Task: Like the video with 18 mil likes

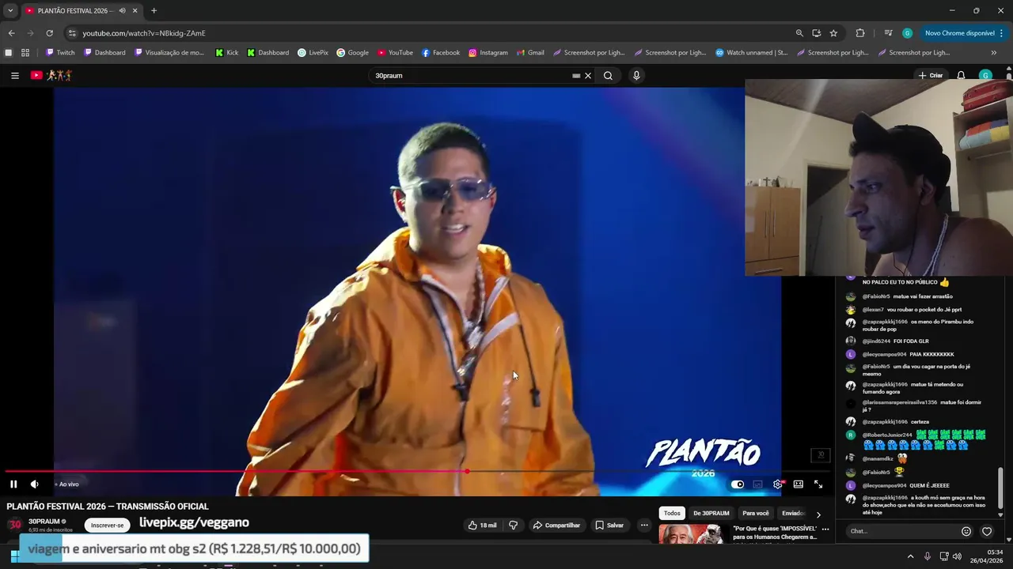Action: coord(483,526)
